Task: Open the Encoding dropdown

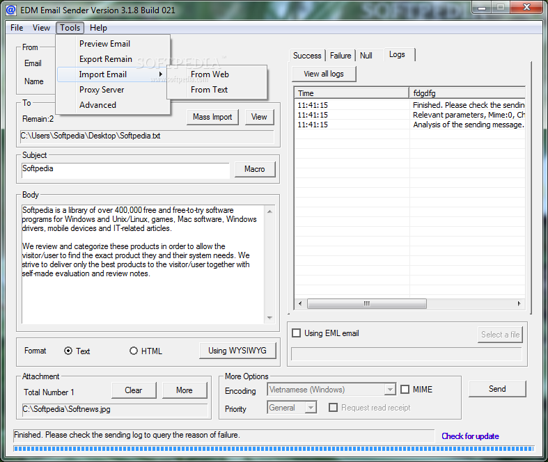Action: (331, 389)
